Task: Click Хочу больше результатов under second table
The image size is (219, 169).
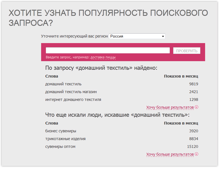Action: coord(170,154)
